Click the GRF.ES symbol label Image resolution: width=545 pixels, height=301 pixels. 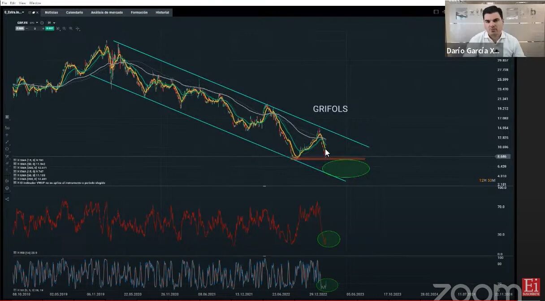tap(23, 22)
